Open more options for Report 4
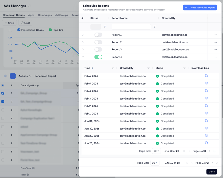 pos(216,57)
